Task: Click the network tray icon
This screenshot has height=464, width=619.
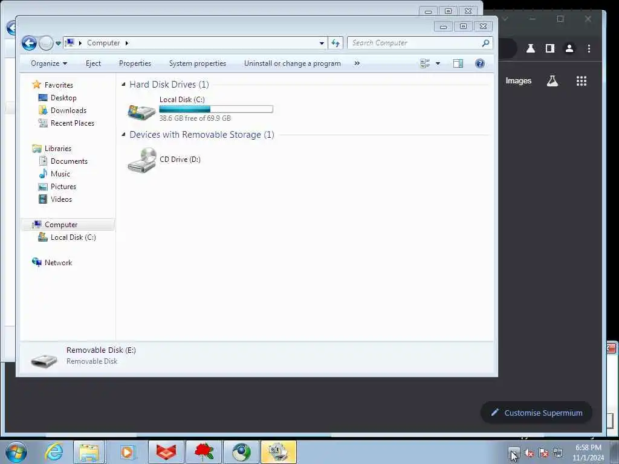Action: coord(557,453)
